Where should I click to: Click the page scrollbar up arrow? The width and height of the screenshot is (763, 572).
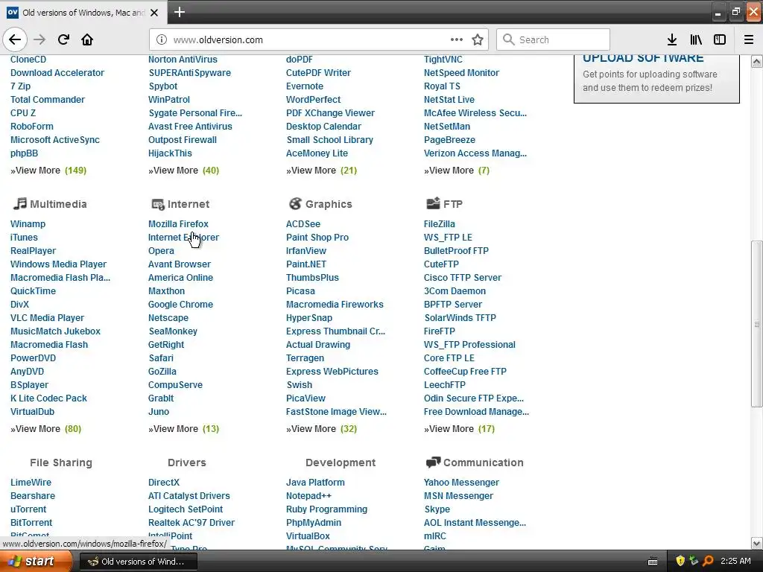(757, 61)
